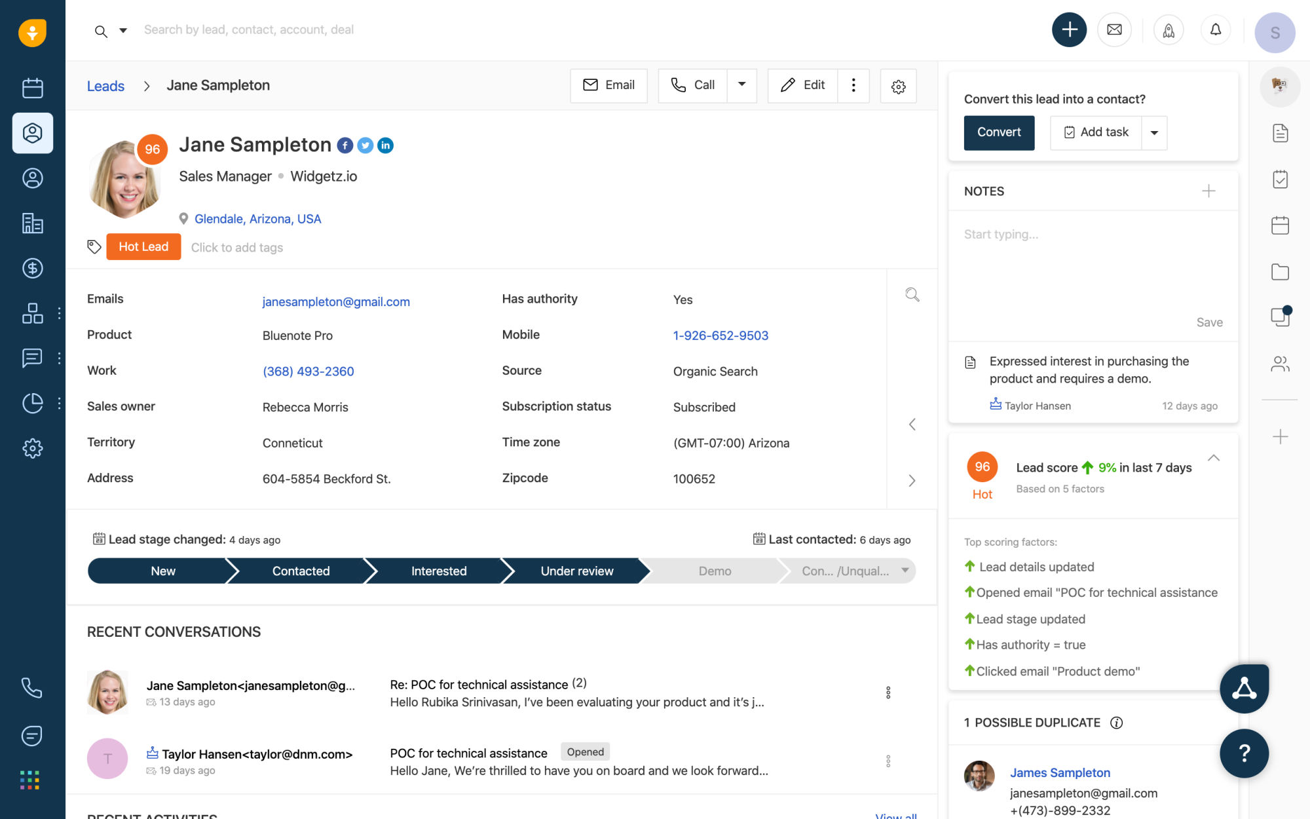This screenshot has height=819, width=1310.
Task: Open search filter dropdown arrow
Action: [x=123, y=30]
